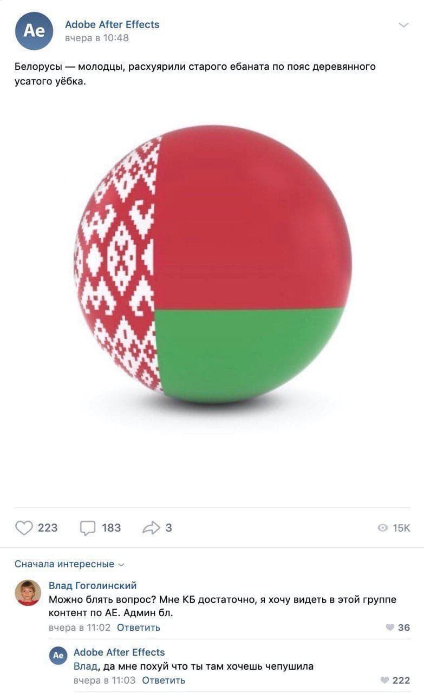Click 'Ответить' under Влад's comment
Viewport: 424px width, 693px height.
[x=139, y=627]
